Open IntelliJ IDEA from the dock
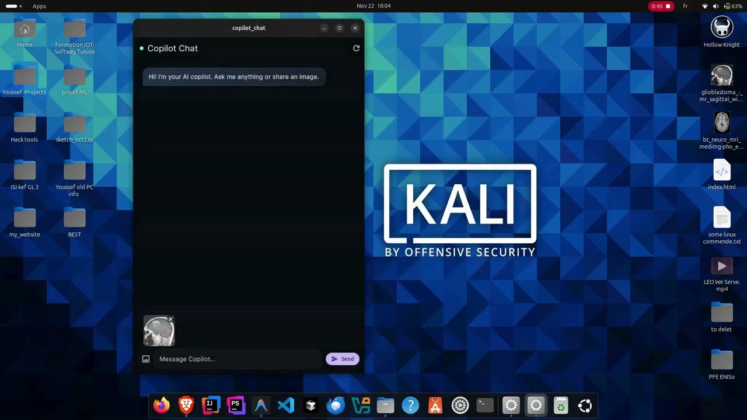The width and height of the screenshot is (747, 420). coord(211,405)
